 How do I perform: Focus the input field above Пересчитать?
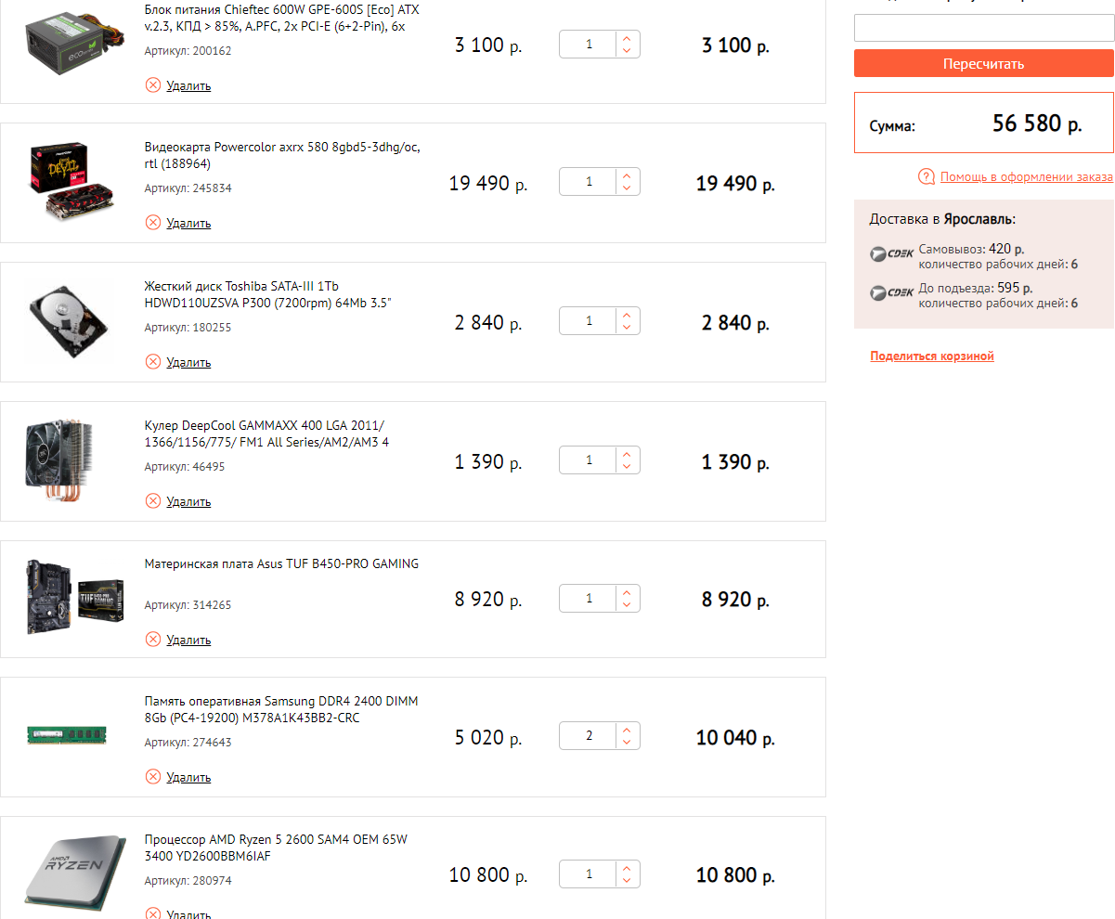983,28
